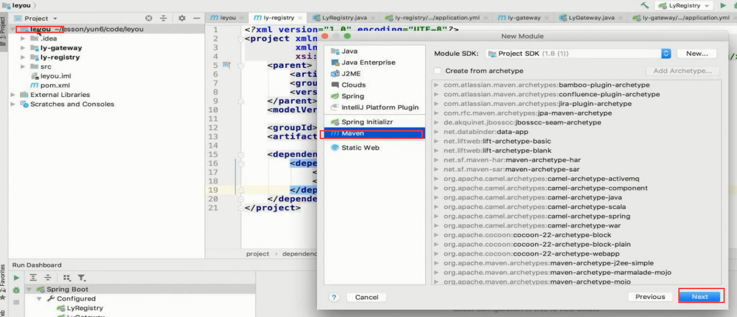Expand bamboo-plugin-archetype entry
This screenshot has height=317, width=737.
tap(436, 85)
